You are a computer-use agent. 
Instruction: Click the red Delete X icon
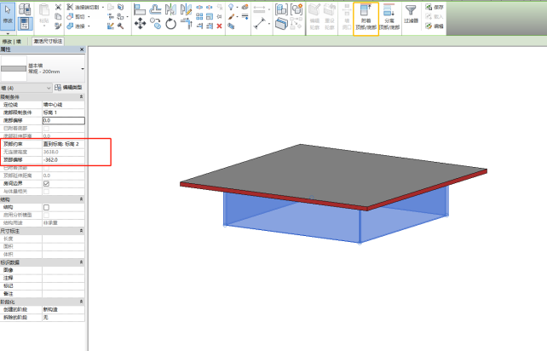pyautogui.click(x=219, y=26)
